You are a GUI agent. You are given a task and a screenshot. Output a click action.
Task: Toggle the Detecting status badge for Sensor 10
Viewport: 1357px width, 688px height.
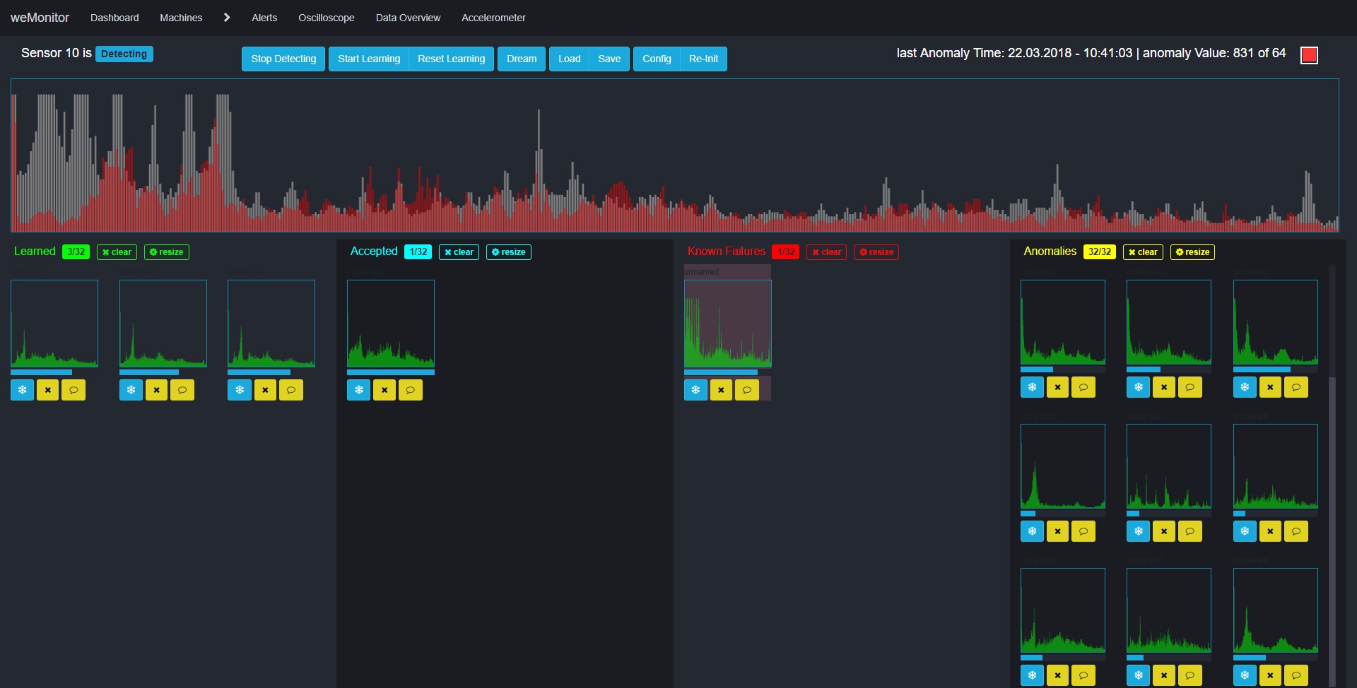coord(124,54)
